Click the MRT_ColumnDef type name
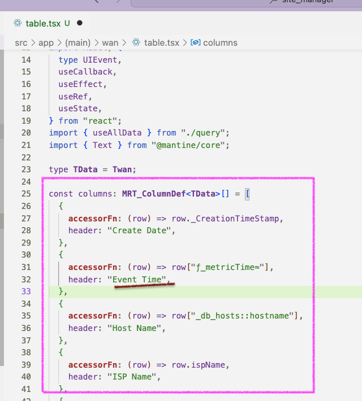Image resolution: width=362 pixels, height=401 pixels. point(154,194)
